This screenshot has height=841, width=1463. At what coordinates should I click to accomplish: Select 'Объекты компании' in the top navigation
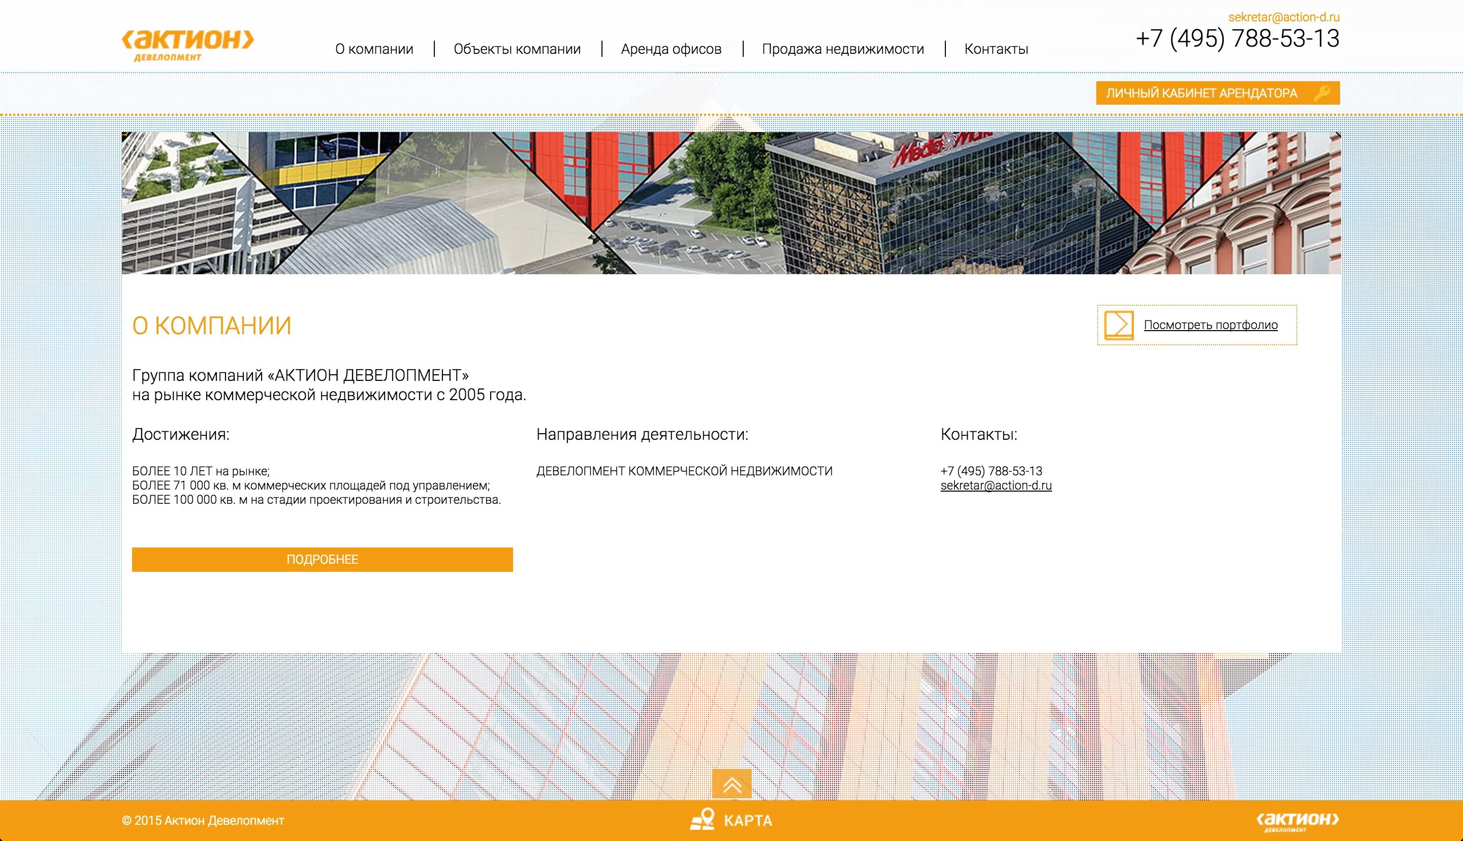[x=517, y=49]
